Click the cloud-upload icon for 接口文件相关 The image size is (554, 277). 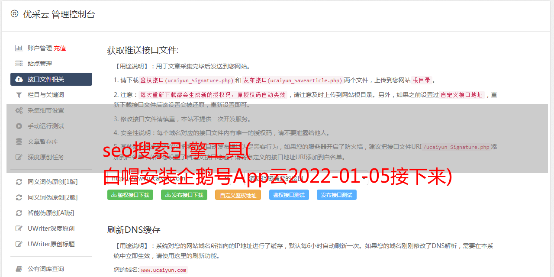tap(19, 79)
